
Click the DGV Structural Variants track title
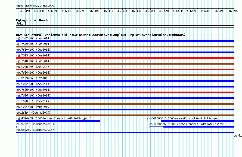[101, 35]
